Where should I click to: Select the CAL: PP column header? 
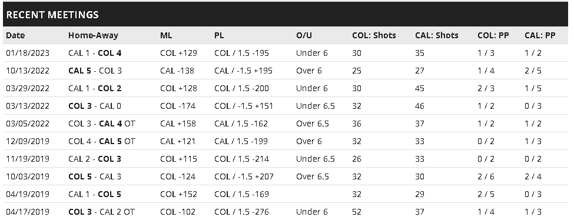[x=540, y=35]
